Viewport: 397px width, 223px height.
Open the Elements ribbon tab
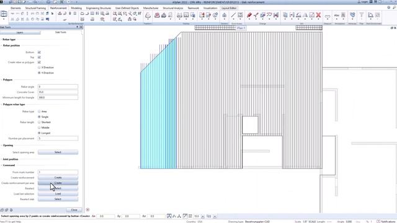pos(16,8)
